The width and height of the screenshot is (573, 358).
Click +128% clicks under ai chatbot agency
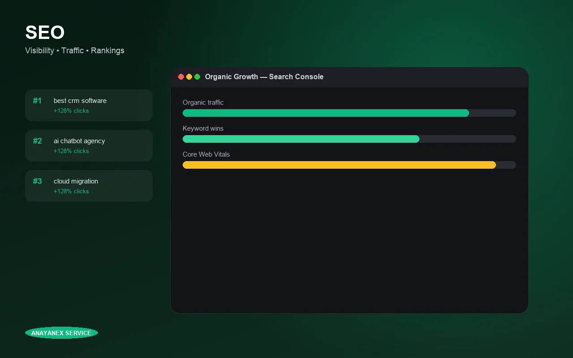pyautogui.click(x=71, y=151)
